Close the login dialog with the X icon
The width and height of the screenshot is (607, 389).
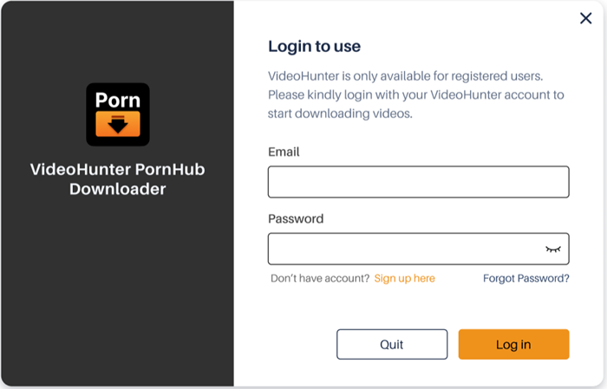(585, 18)
